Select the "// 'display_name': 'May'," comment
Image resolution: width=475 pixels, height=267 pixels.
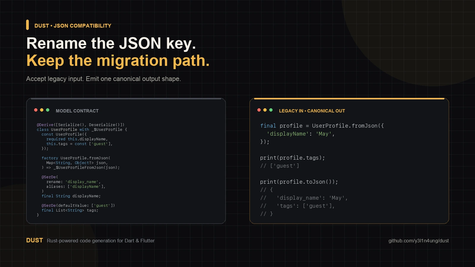(x=304, y=198)
